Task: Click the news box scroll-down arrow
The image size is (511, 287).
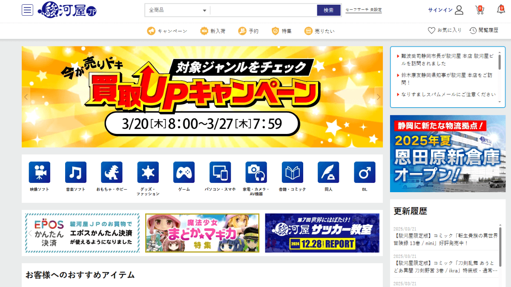Action: 500,102
